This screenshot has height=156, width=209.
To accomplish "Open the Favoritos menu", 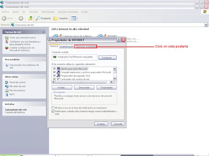I will (x=33, y=12).
